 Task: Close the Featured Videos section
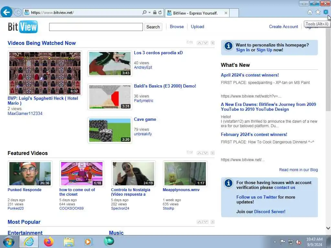[x=213, y=153]
